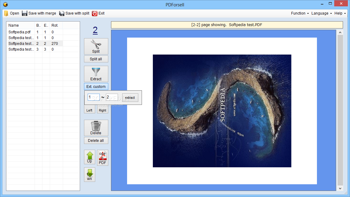Select Softpedia test row with rotation 270
The image size is (350, 197).
(x=35, y=44)
